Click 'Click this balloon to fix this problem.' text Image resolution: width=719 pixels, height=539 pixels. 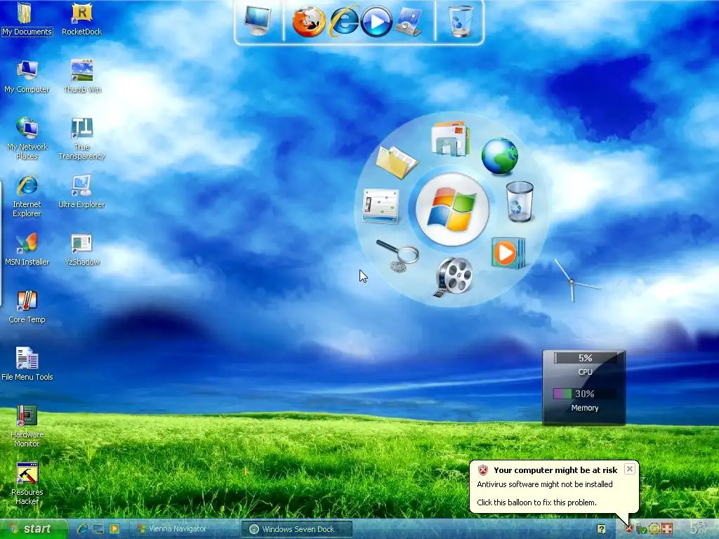[536, 503]
